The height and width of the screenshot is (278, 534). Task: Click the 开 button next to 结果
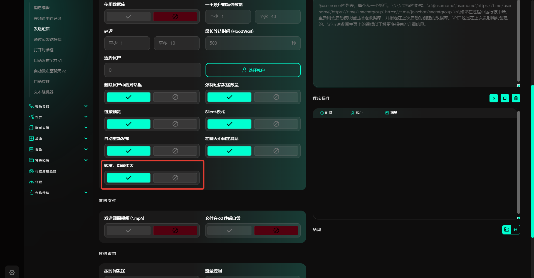pyautogui.click(x=515, y=230)
